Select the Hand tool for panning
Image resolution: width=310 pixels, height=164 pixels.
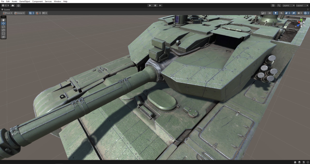pos(3,20)
